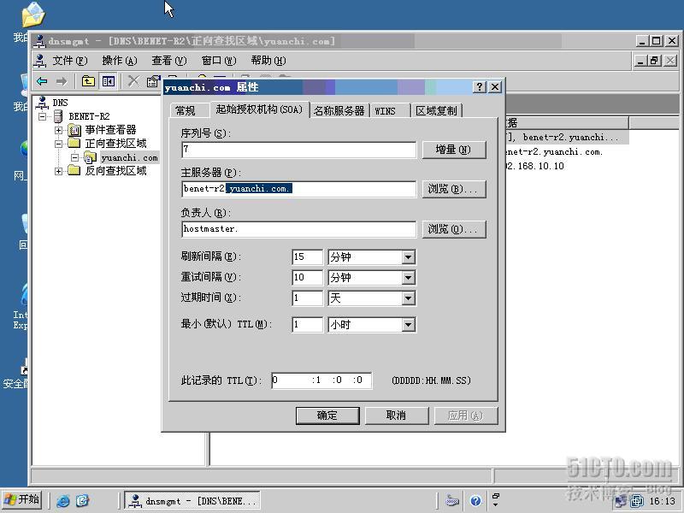The height and width of the screenshot is (513, 684).
Task: Toggle the show/hide console tree icon
Action: [x=109, y=81]
